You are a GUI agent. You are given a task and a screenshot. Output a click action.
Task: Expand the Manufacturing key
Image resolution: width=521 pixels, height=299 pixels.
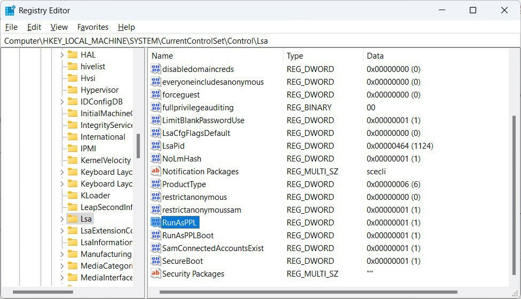[x=62, y=254]
